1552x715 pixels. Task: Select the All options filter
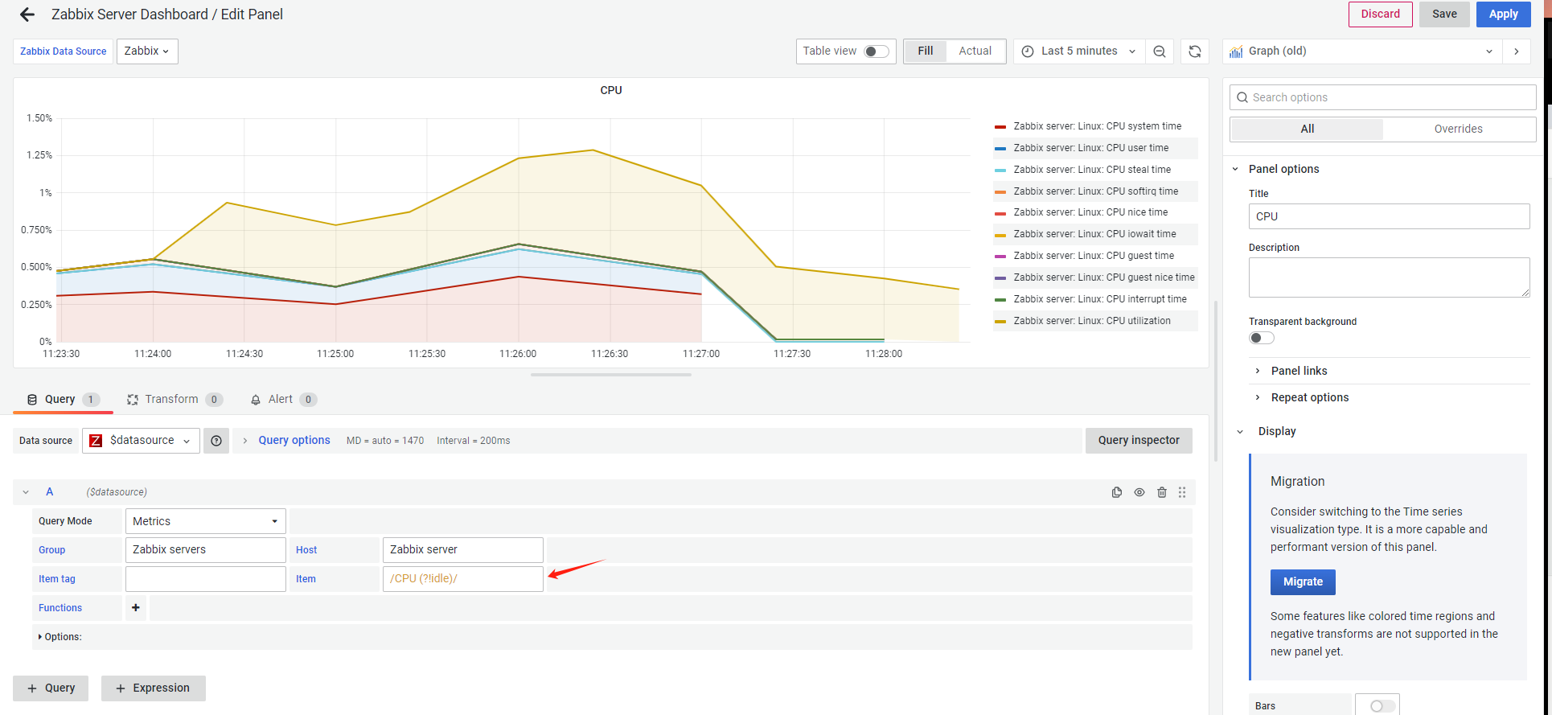coord(1308,129)
